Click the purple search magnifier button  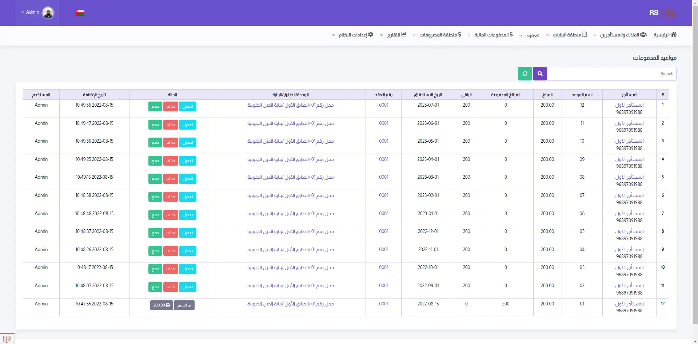click(540, 74)
